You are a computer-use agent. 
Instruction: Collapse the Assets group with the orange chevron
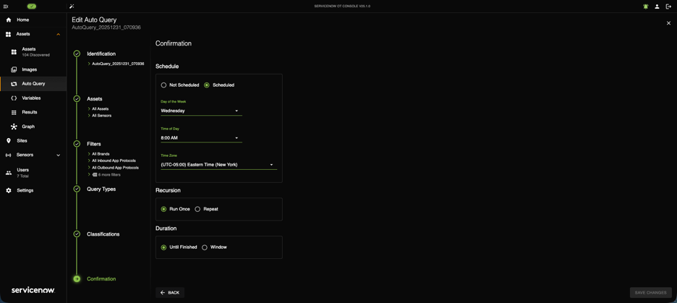coord(59,34)
